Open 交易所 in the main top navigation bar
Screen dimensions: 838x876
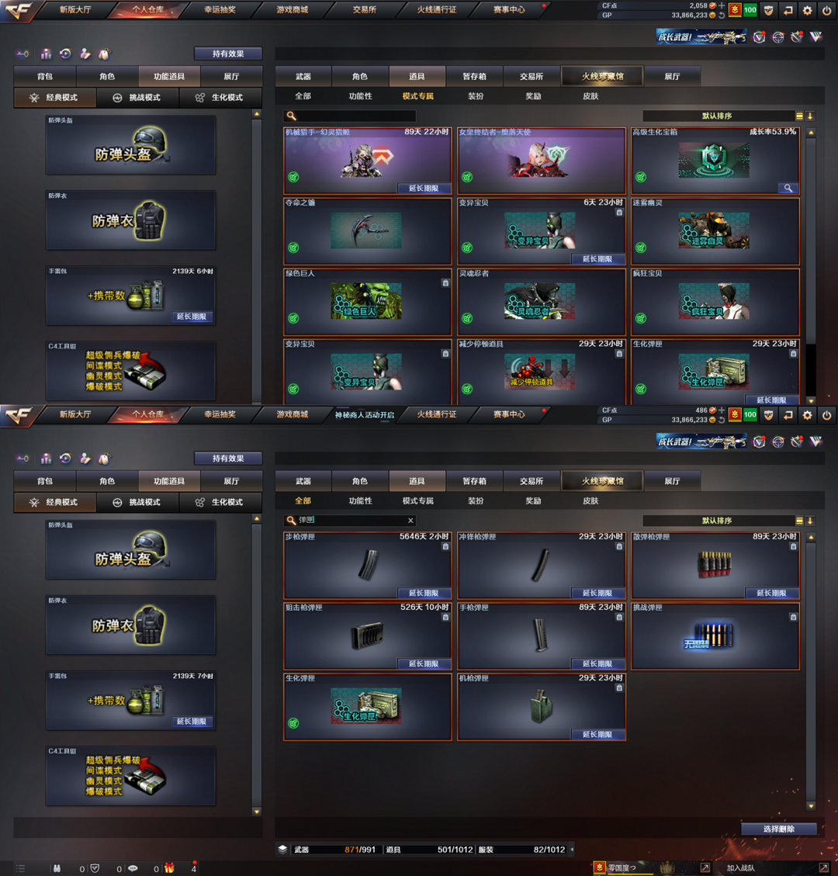point(364,9)
